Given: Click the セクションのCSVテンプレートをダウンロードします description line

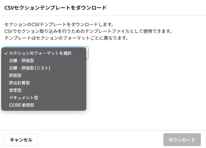Looking at the screenshot, I should (x=59, y=25).
